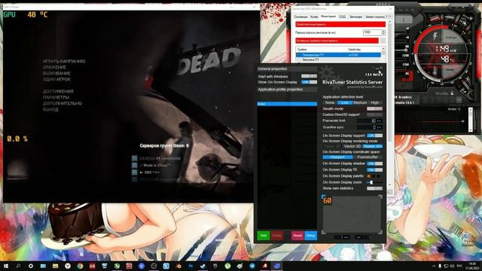This screenshot has height=271, width=482.
Task: Toggle Show On-Screen Display switch
Action: coord(309,82)
